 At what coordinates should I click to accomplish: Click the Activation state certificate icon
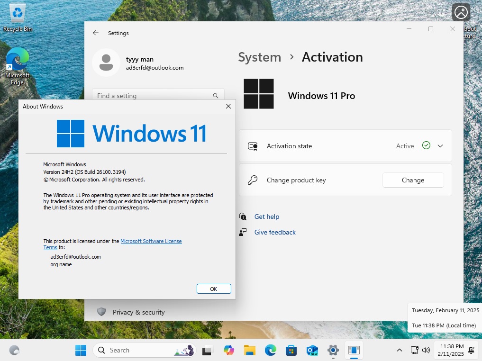(x=253, y=146)
